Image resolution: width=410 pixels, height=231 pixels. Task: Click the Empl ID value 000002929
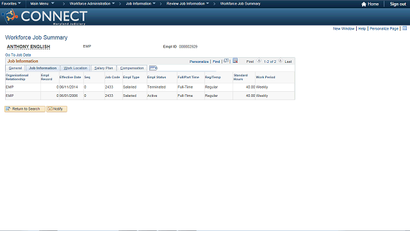coord(188,47)
